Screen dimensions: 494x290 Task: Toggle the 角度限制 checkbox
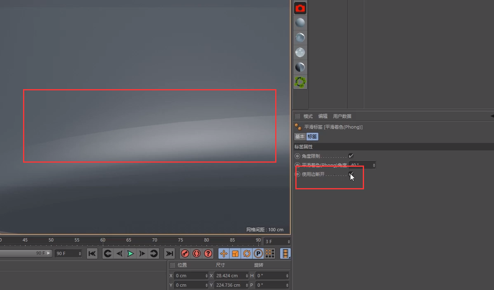(x=351, y=156)
